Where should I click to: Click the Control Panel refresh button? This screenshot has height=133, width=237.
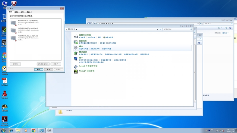click(161, 29)
